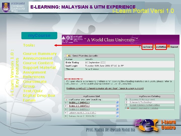Click the Signout menu item
This screenshot has height=136, width=181.
[174, 47]
